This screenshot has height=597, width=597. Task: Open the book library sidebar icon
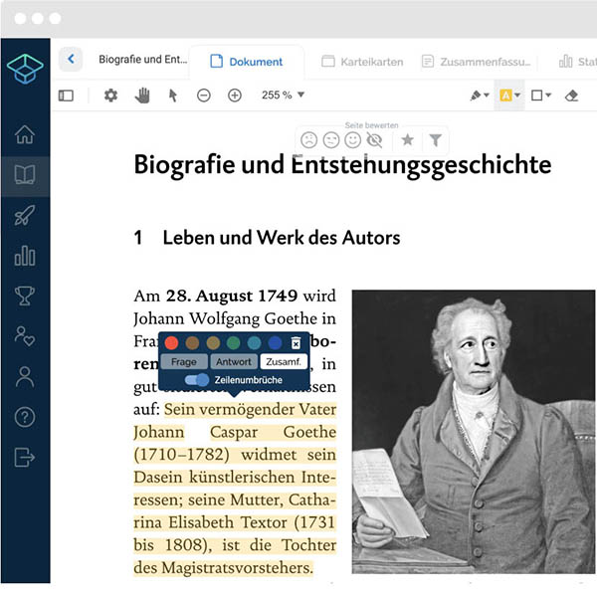coord(25,175)
